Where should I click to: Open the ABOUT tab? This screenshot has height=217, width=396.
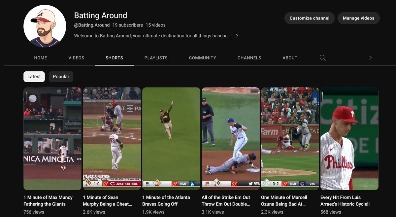pyautogui.click(x=290, y=57)
